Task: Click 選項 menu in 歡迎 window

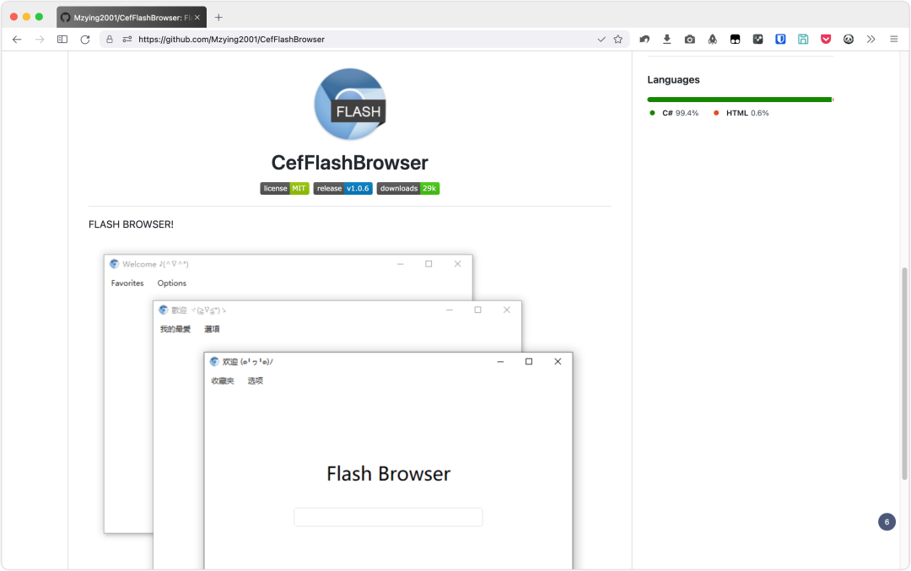Action: (x=212, y=329)
